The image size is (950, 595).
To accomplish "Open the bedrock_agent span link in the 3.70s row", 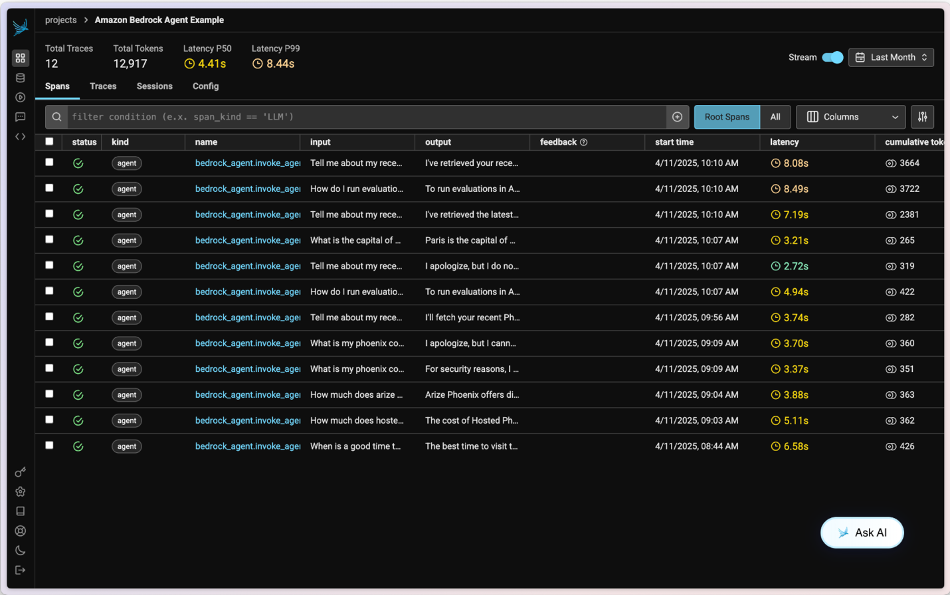I will [x=248, y=343].
